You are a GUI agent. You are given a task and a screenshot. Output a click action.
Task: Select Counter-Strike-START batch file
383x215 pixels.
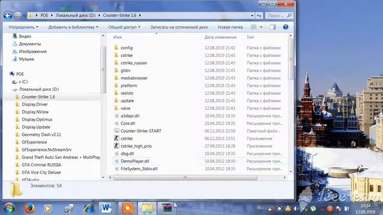coord(141,131)
